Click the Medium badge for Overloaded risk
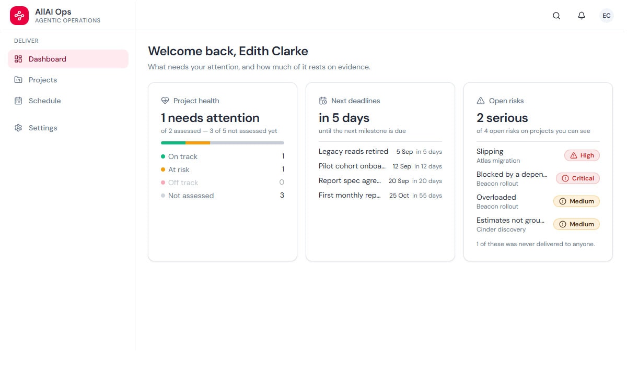Screen dimensions: 627x365 577,201
